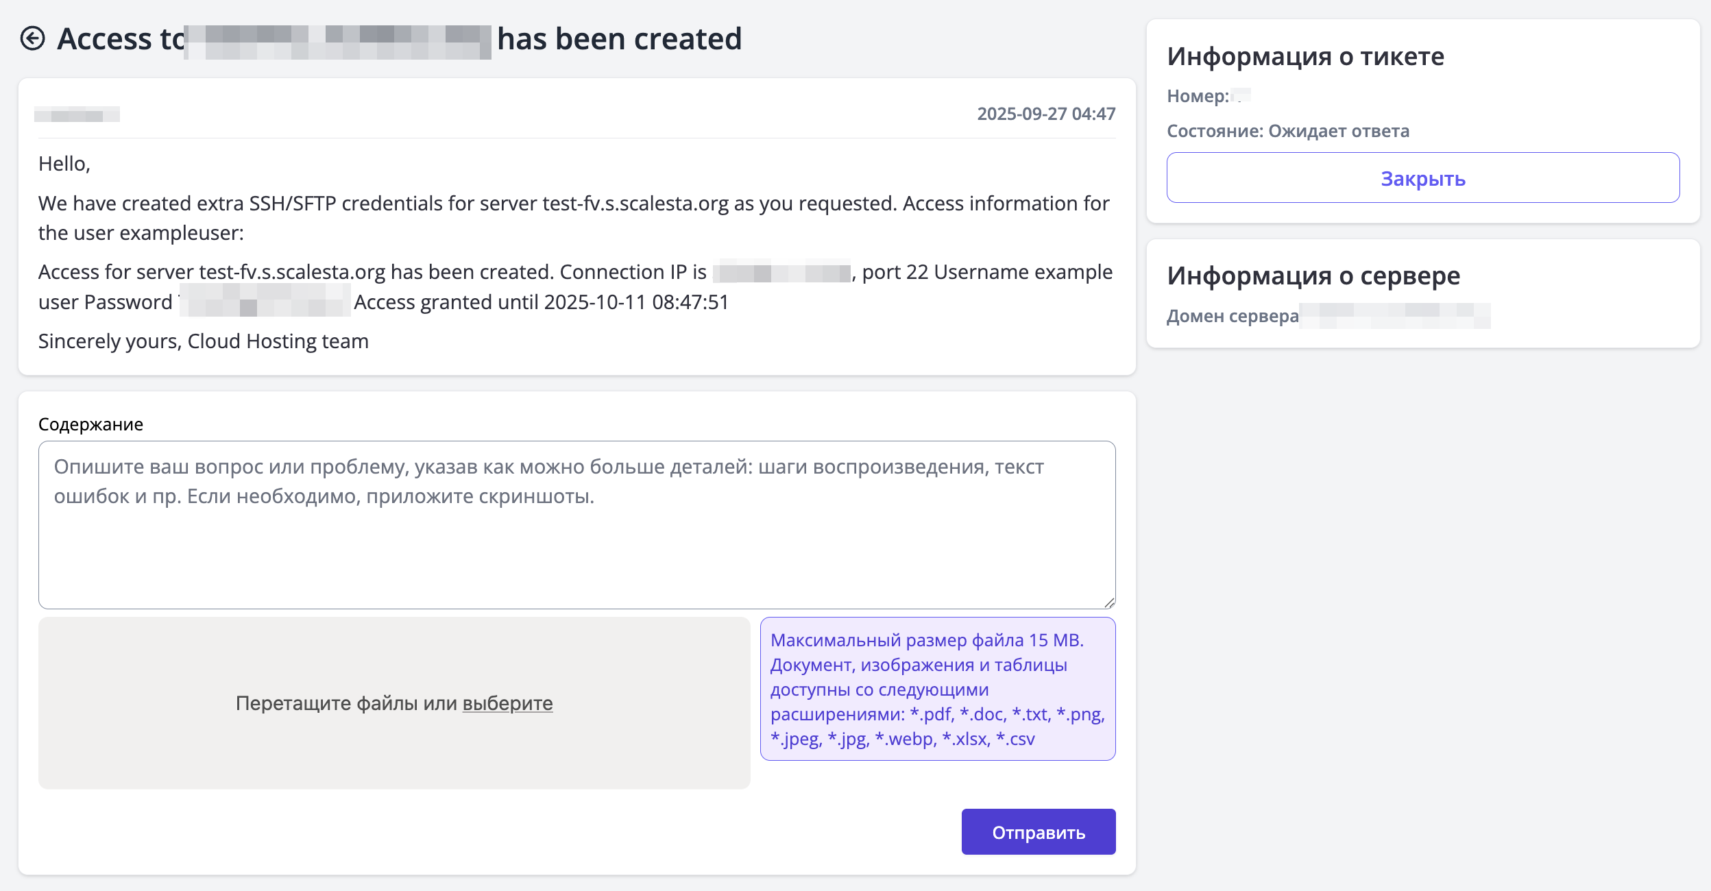Click the back arrow icon beside the title
This screenshot has height=891, width=1711.
point(32,38)
